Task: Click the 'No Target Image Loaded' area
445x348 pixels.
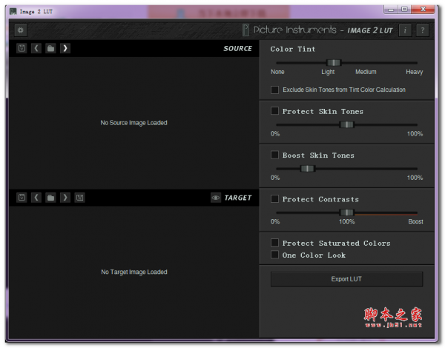Action: point(134,272)
